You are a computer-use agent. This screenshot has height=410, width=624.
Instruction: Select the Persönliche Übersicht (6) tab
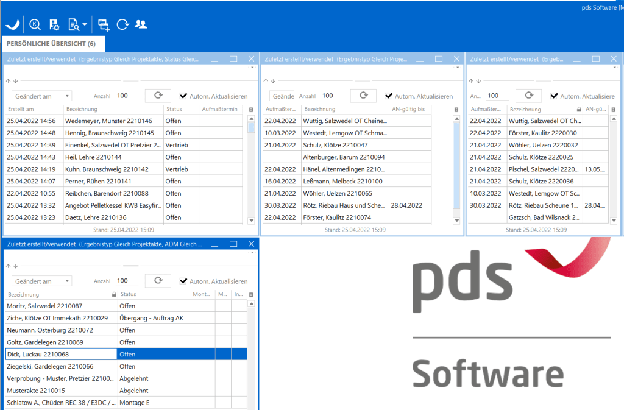[51, 44]
